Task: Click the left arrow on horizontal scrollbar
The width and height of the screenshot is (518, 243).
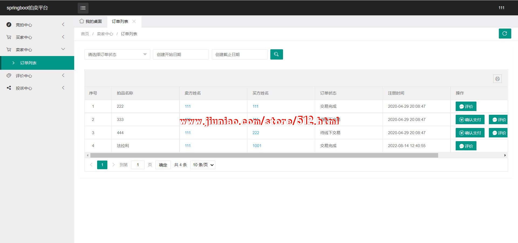Action: (87, 155)
